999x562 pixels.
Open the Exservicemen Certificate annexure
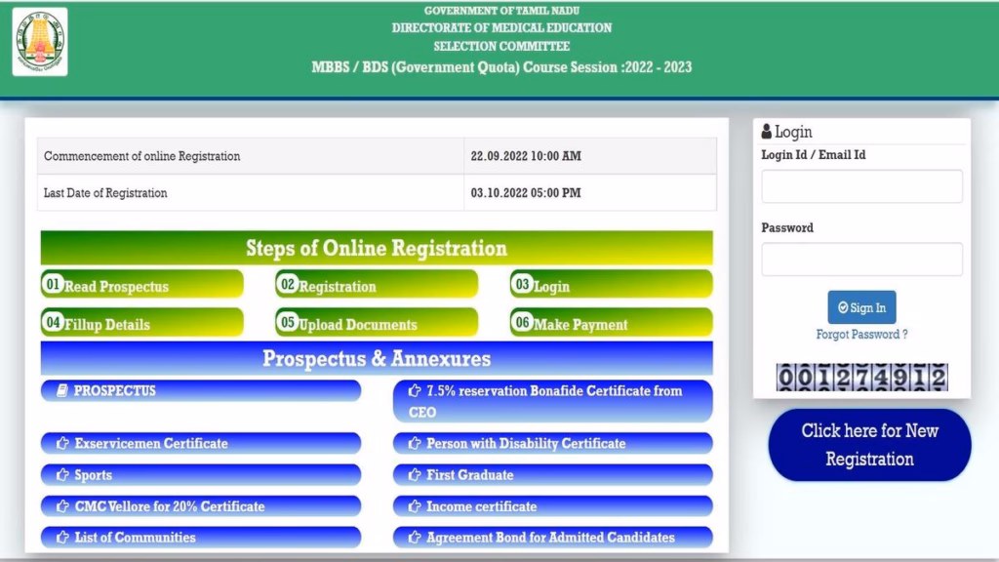[x=201, y=443]
